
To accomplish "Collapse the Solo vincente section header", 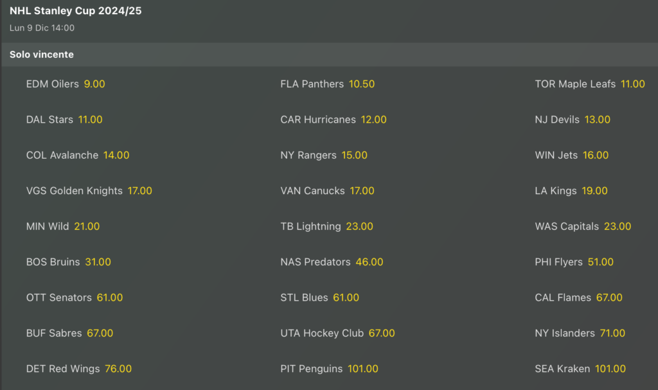I will point(42,55).
